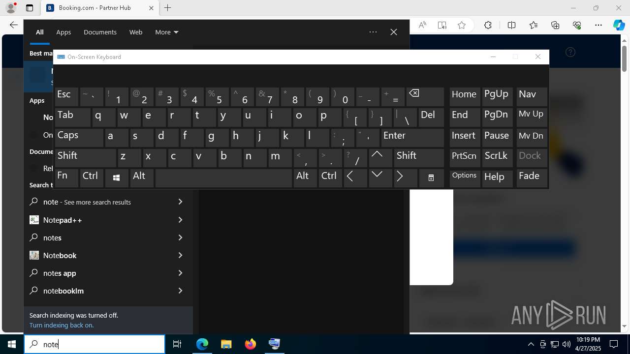This screenshot has height=354, width=630.
Task: Select the Web search tab
Action: click(x=136, y=32)
